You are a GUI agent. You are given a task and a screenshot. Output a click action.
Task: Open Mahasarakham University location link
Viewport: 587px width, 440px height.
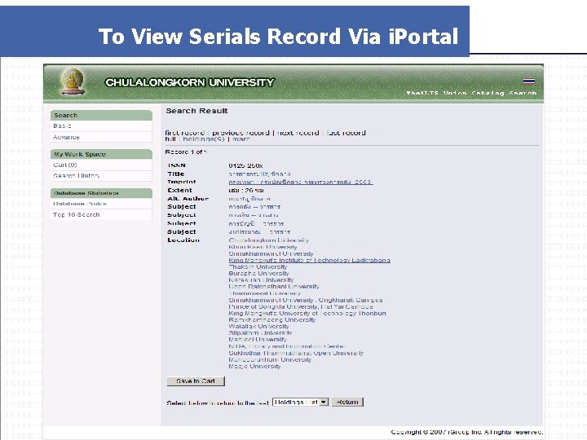tap(270, 359)
